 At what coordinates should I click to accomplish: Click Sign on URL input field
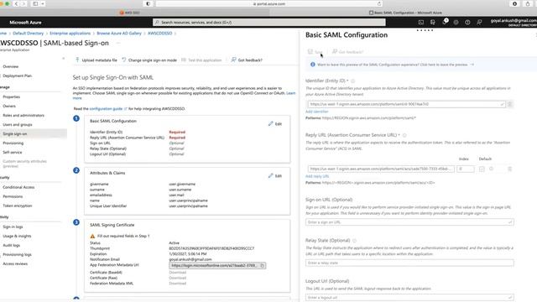409,222
